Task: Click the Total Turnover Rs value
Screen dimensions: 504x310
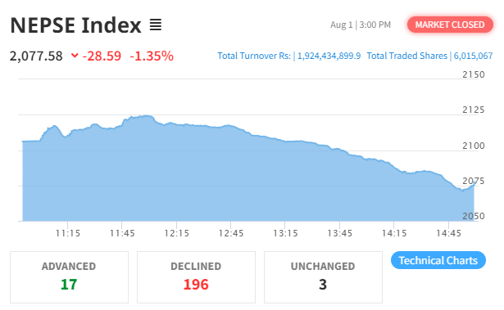Action: click(329, 56)
